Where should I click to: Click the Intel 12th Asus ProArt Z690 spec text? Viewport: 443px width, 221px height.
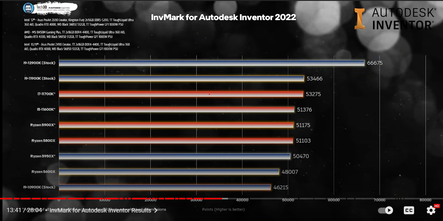[x=79, y=22]
